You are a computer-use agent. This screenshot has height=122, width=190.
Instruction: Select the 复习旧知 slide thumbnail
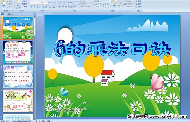18,52
